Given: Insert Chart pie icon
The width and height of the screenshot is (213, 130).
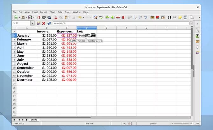Looking at the screenshot, I should click(x=158, y=17).
